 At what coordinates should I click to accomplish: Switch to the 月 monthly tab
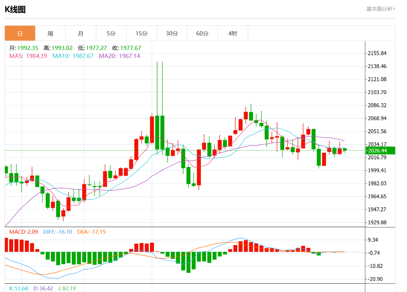tap(81, 33)
